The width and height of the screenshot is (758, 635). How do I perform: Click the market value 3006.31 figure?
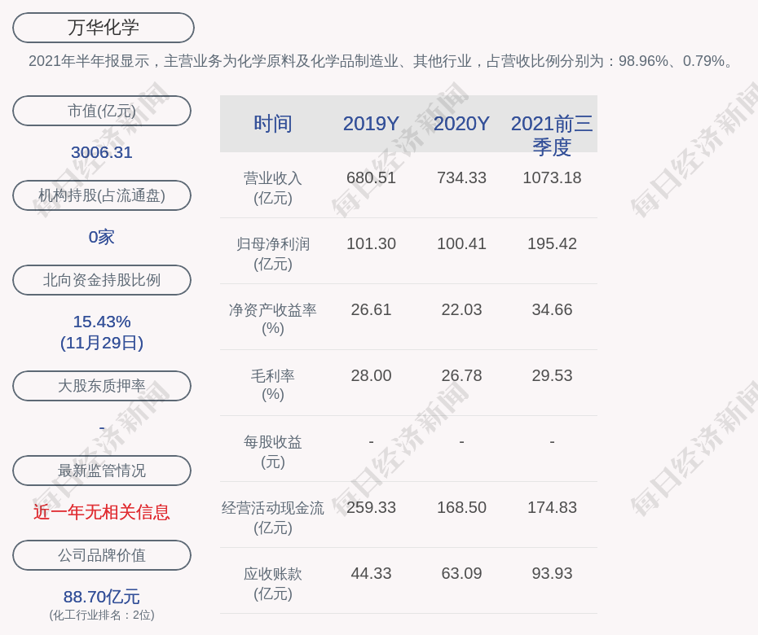click(x=102, y=152)
